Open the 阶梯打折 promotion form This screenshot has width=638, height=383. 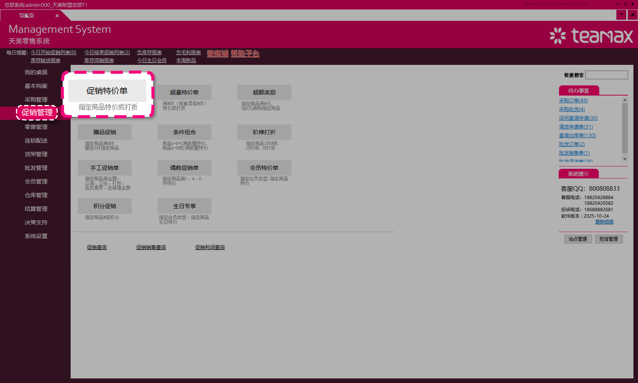click(x=264, y=132)
